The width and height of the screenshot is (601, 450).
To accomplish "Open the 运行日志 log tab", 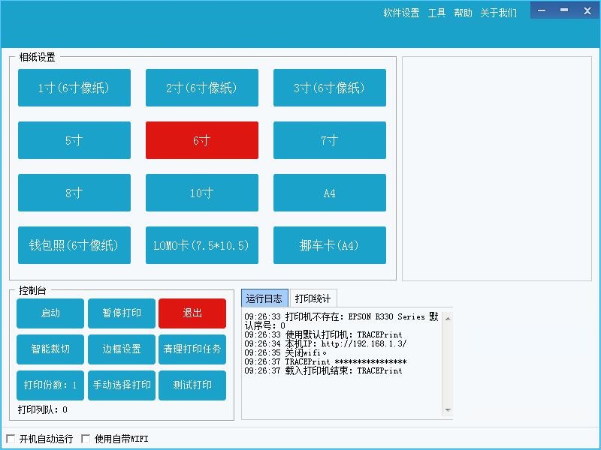I will [x=264, y=298].
